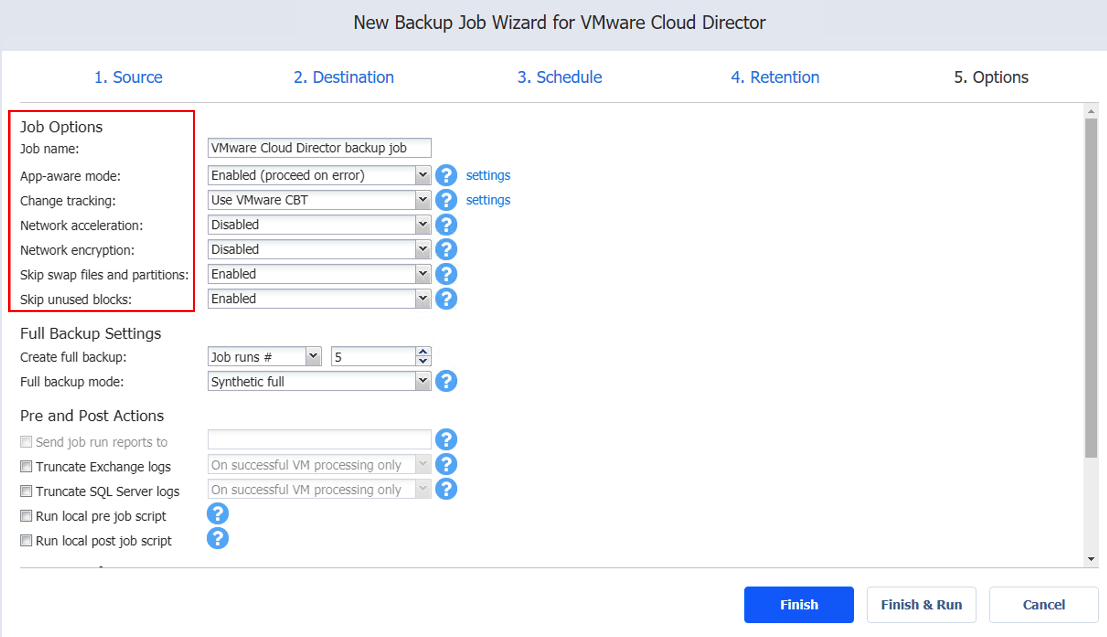Cancel the backup job wizard

pyautogui.click(x=1044, y=605)
